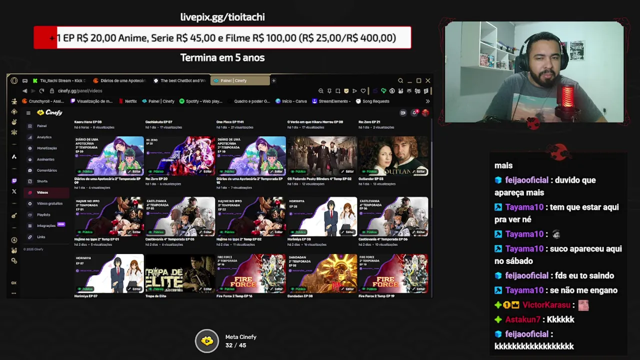This screenshot has height=360, width=640.
Task: Open StreamElements bookmark
Action: (332, 101)
